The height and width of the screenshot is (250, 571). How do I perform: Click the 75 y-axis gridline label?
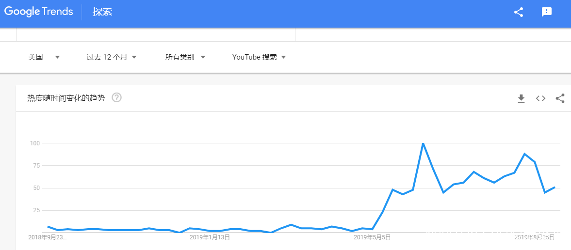[35, 165]
